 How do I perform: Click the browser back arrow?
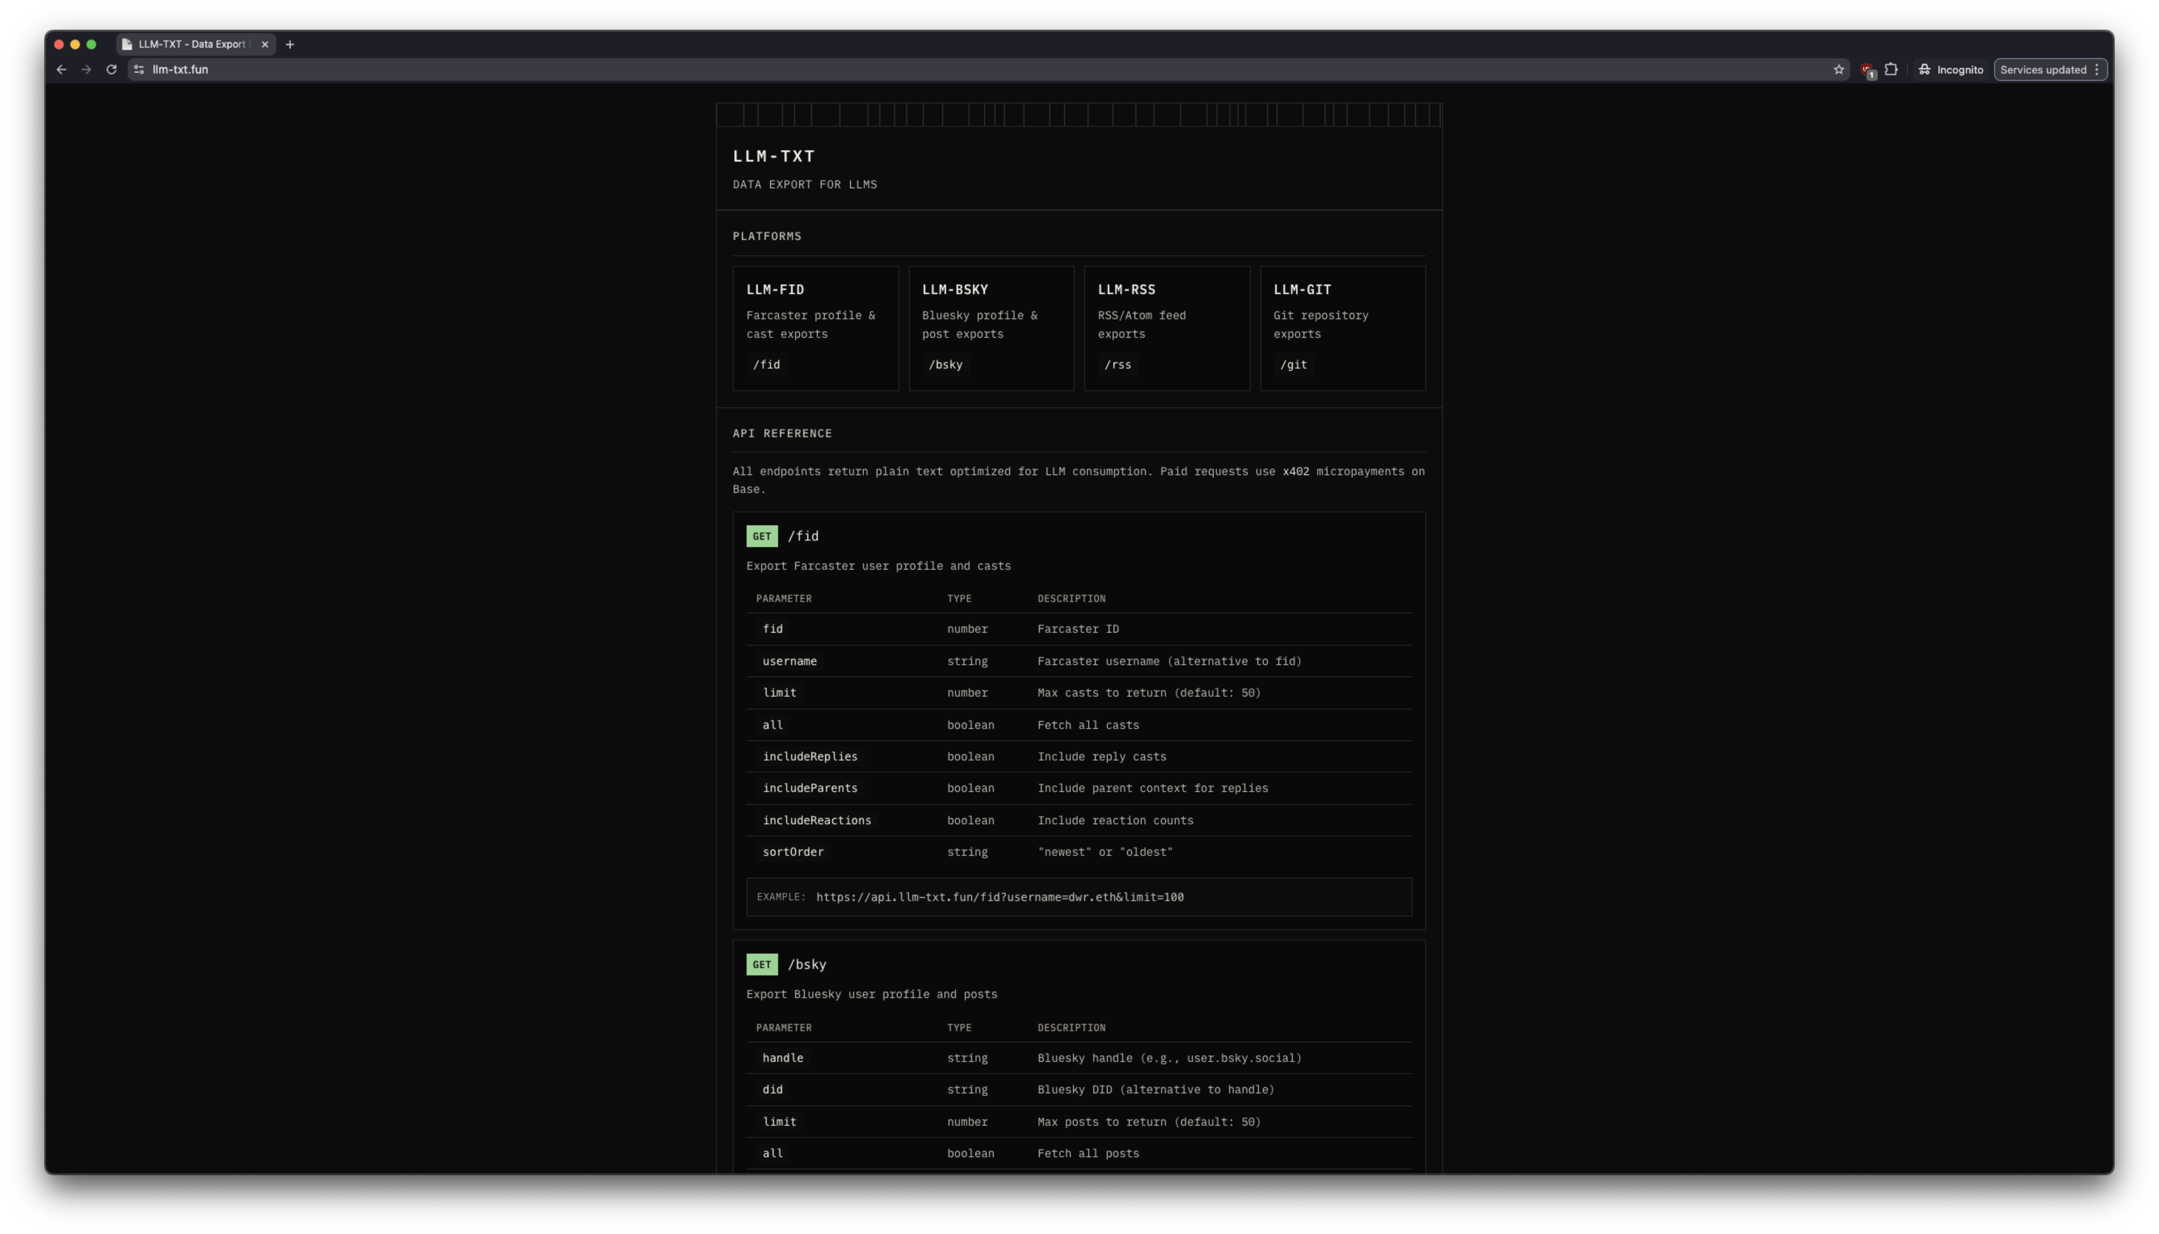click(61, 69)
